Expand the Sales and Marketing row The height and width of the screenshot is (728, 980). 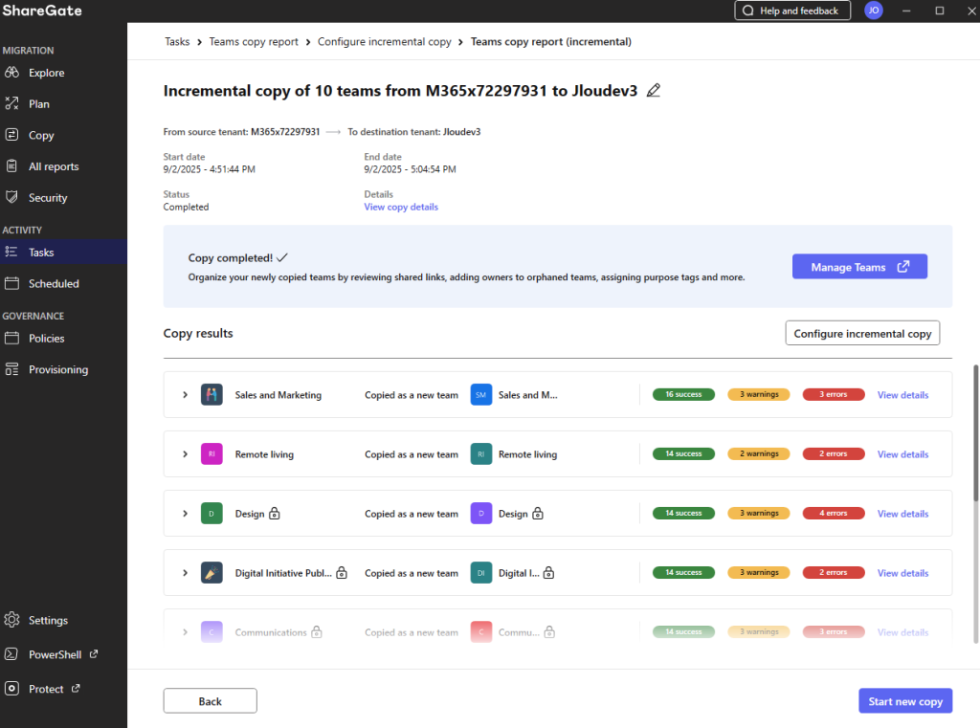pyautogui.click(x=185, y=395)
